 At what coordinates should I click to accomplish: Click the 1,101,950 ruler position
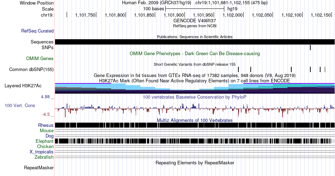[x=203, y=15]
